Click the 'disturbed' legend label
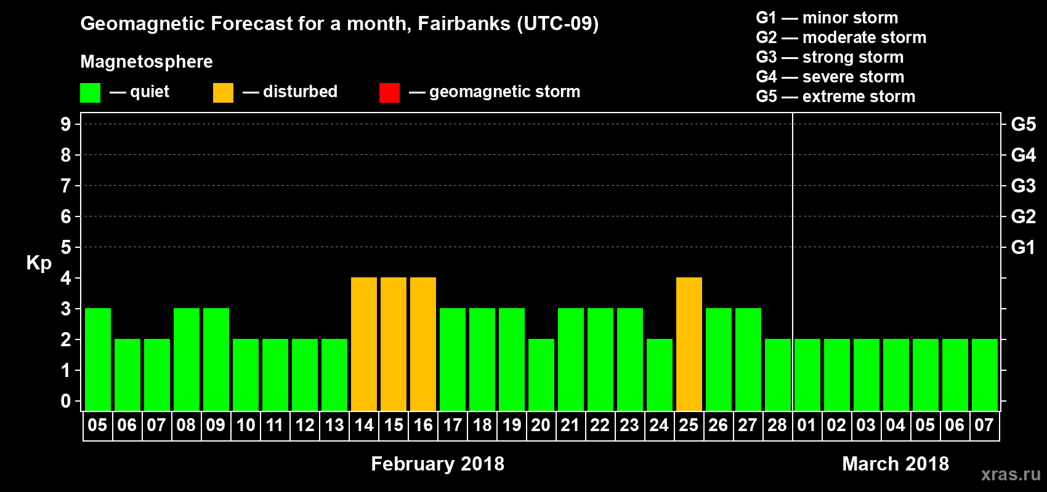Screen dimensions: 1047x492 (x=300, y=92)
